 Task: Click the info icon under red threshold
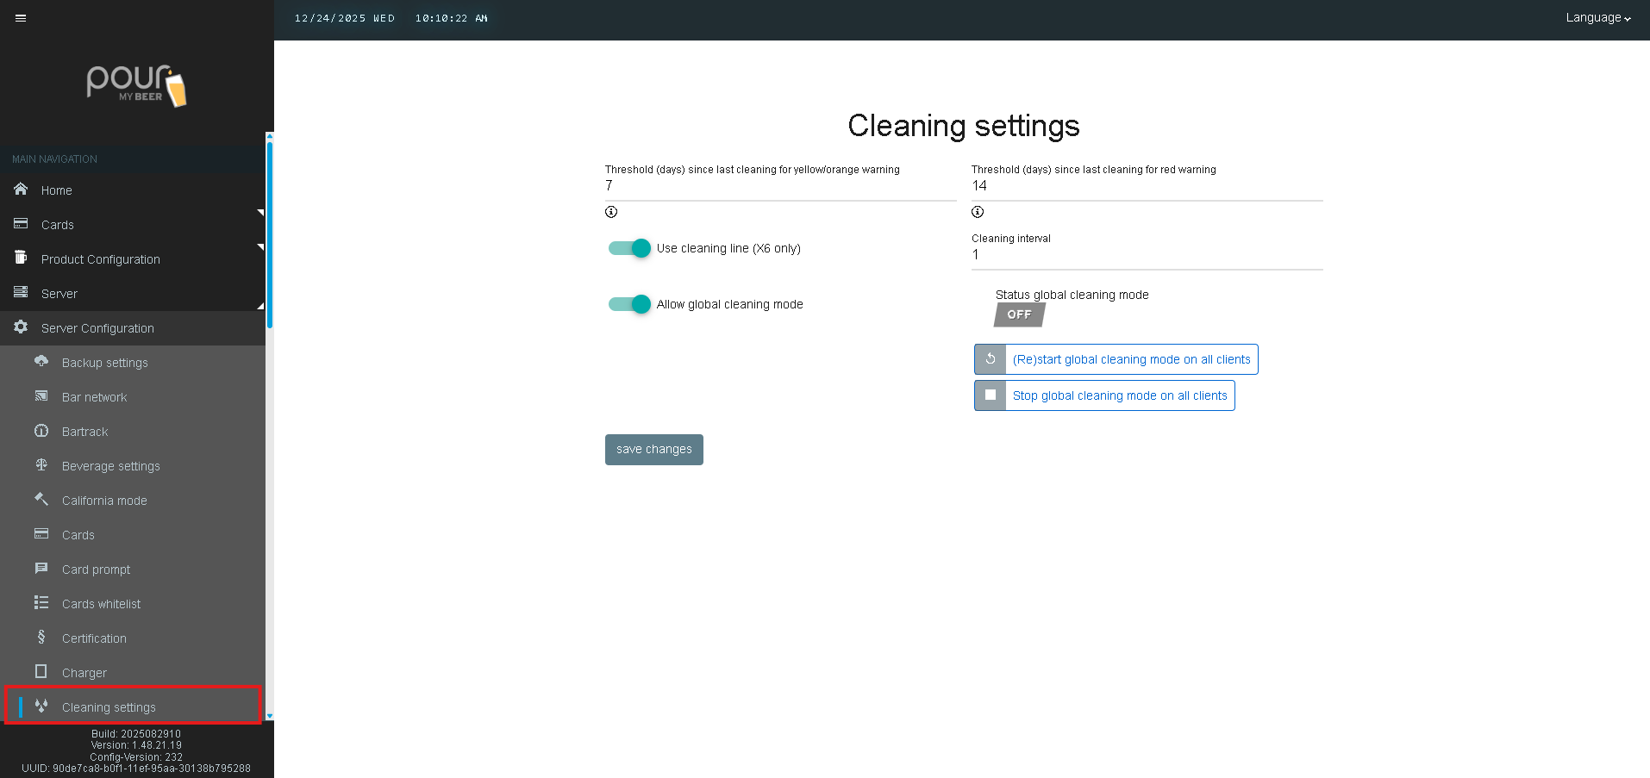point(978,212)
